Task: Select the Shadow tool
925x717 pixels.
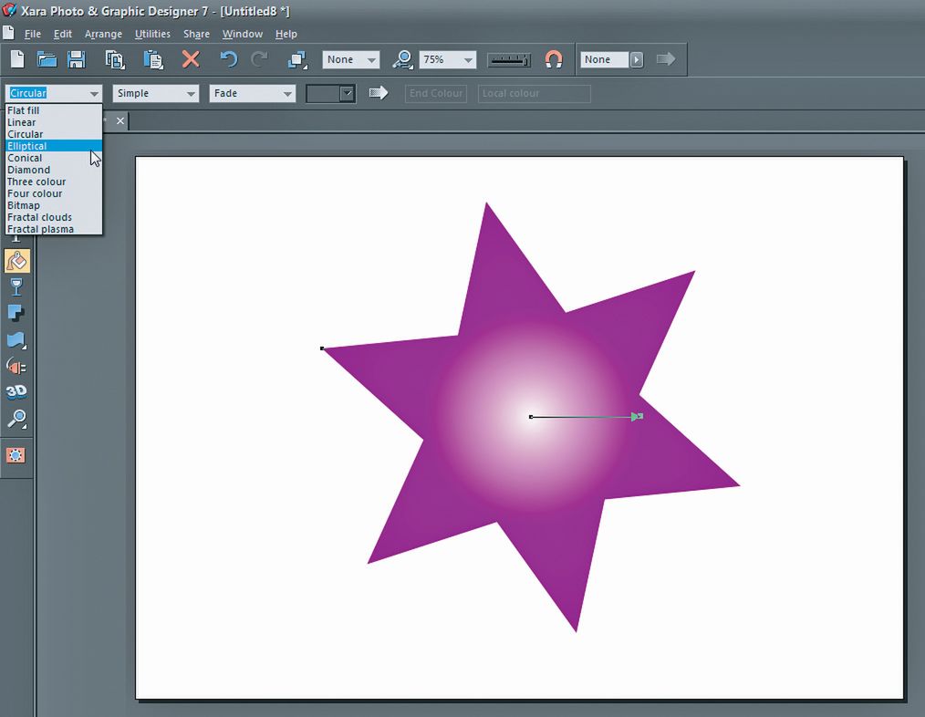Action: (x=16, y=314)
